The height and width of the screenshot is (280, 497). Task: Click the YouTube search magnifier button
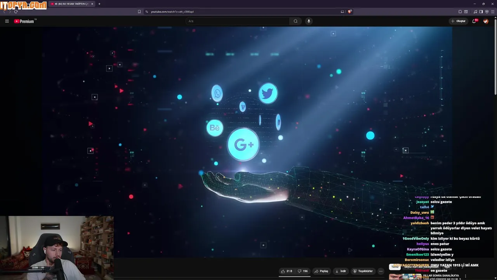pos(295,21)
